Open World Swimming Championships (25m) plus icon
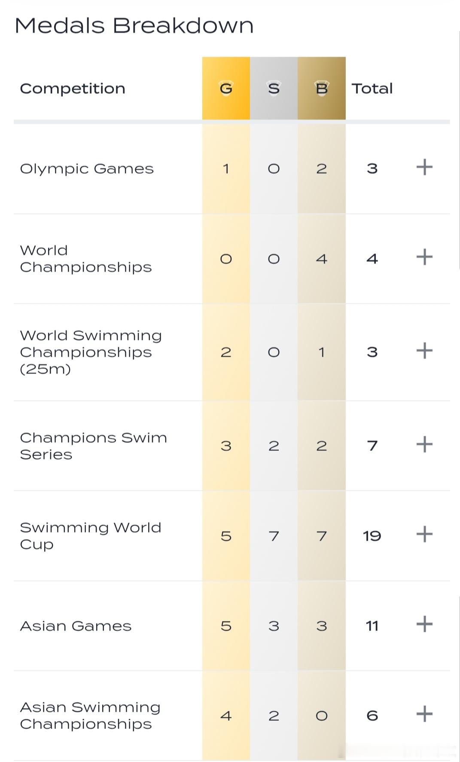The width and height of the screenshot is (460, 762). [x=424, y=351]
